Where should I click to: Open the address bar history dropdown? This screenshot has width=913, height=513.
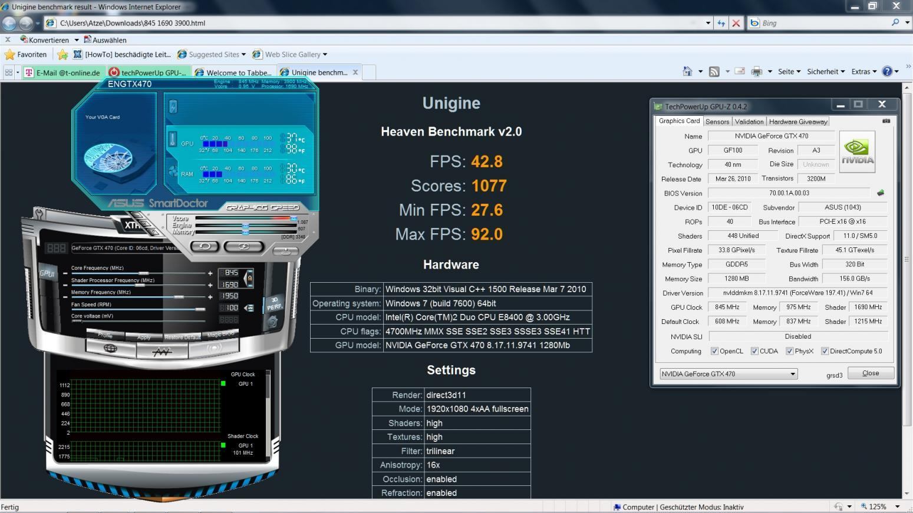708,23
